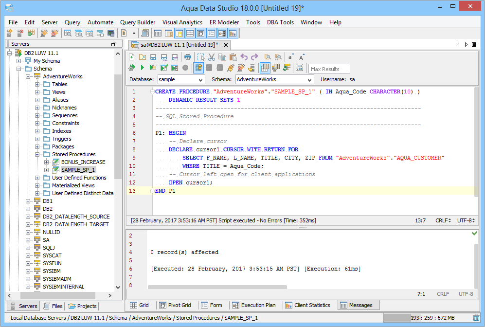
Task: Toggle the highlighted grid results view button
Action: click(265, 68)
